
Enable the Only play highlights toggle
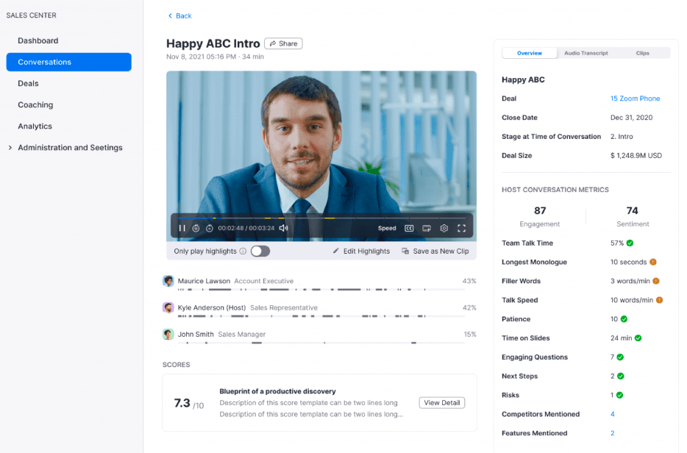pyautogui.click(x=260, y=252)
